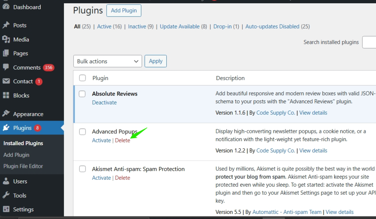Open Users menu item

(x=20, y=182)
